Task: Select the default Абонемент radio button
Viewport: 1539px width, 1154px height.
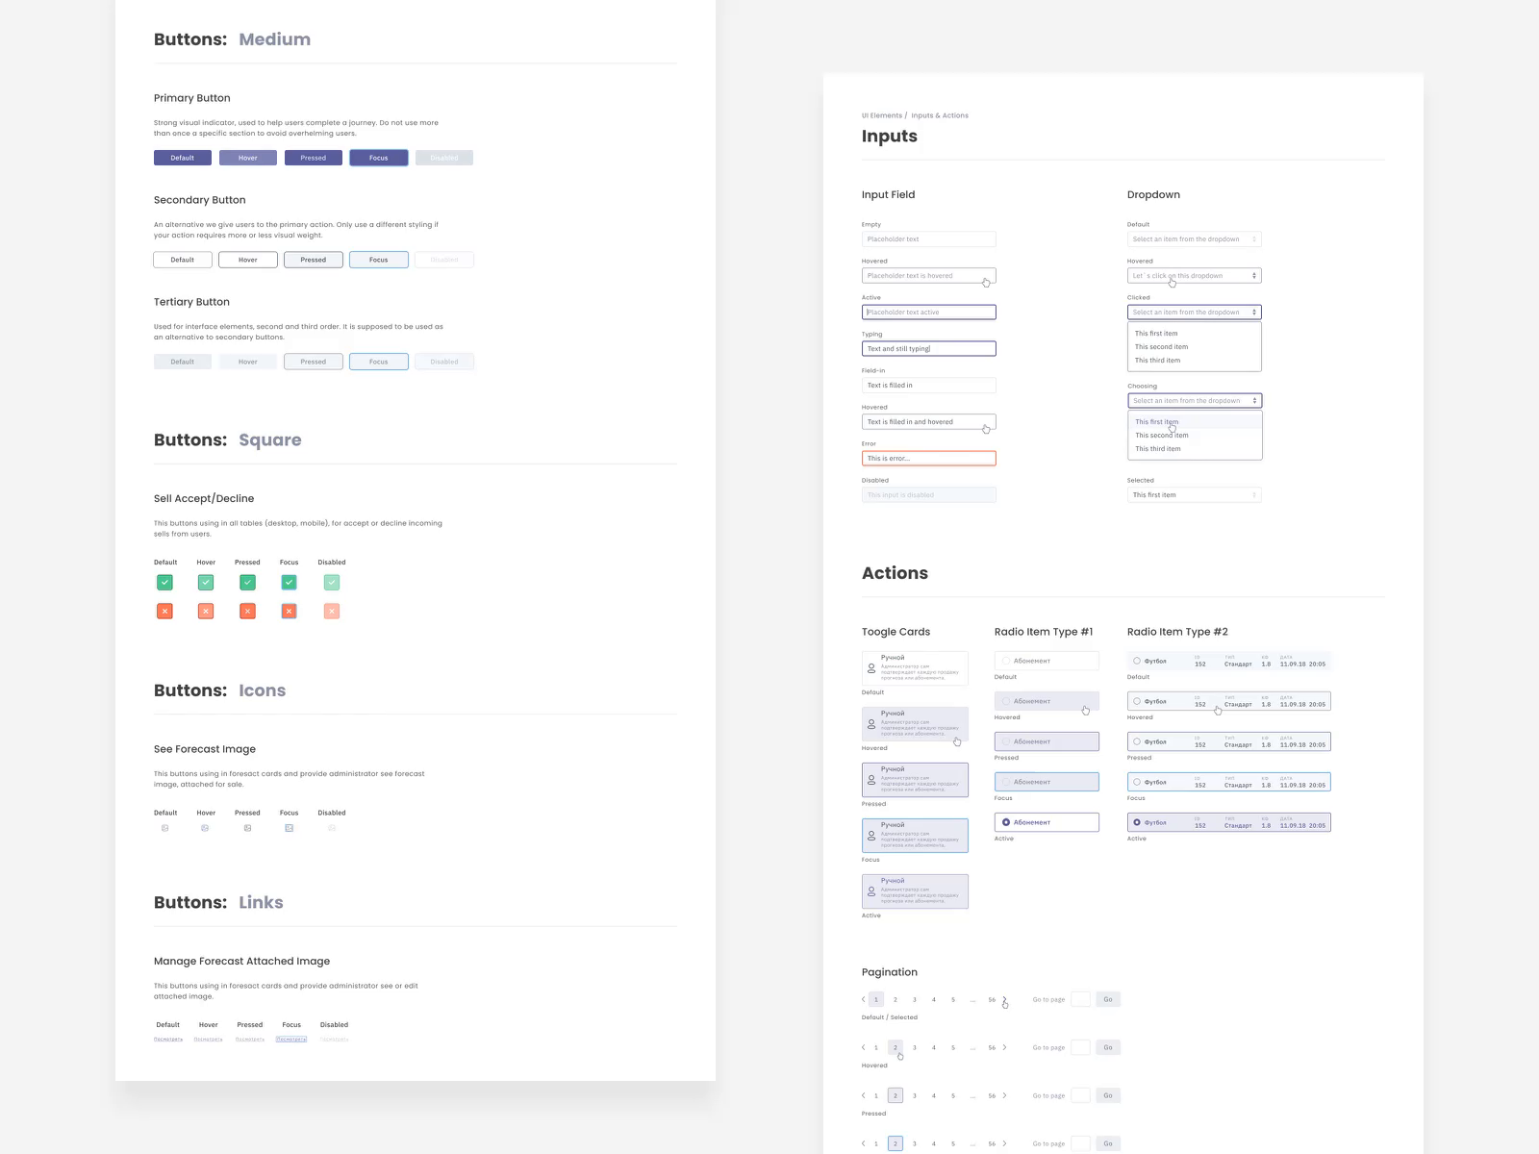Action: click(1004, 661)
